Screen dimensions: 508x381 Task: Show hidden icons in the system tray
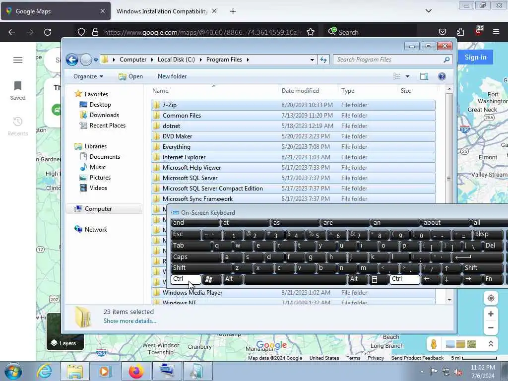[422, 372]
